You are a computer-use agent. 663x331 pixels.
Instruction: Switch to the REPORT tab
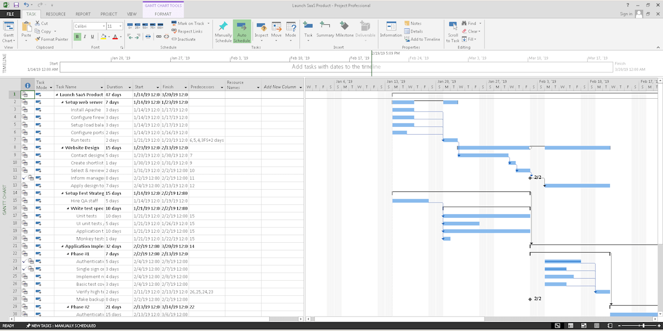[x=83, y=14]
